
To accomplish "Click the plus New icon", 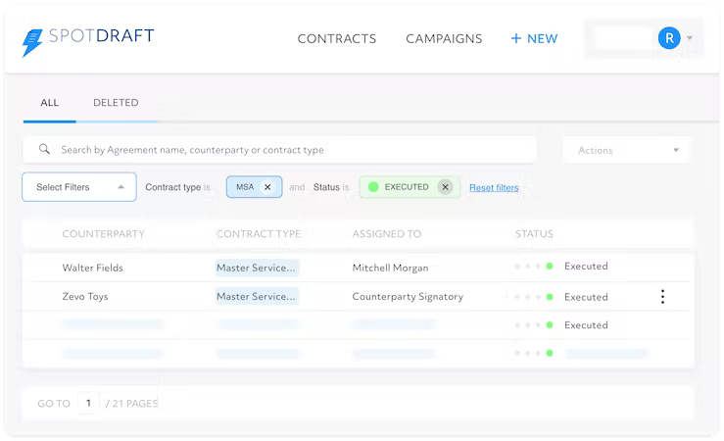I will click(x=516, y=39).
